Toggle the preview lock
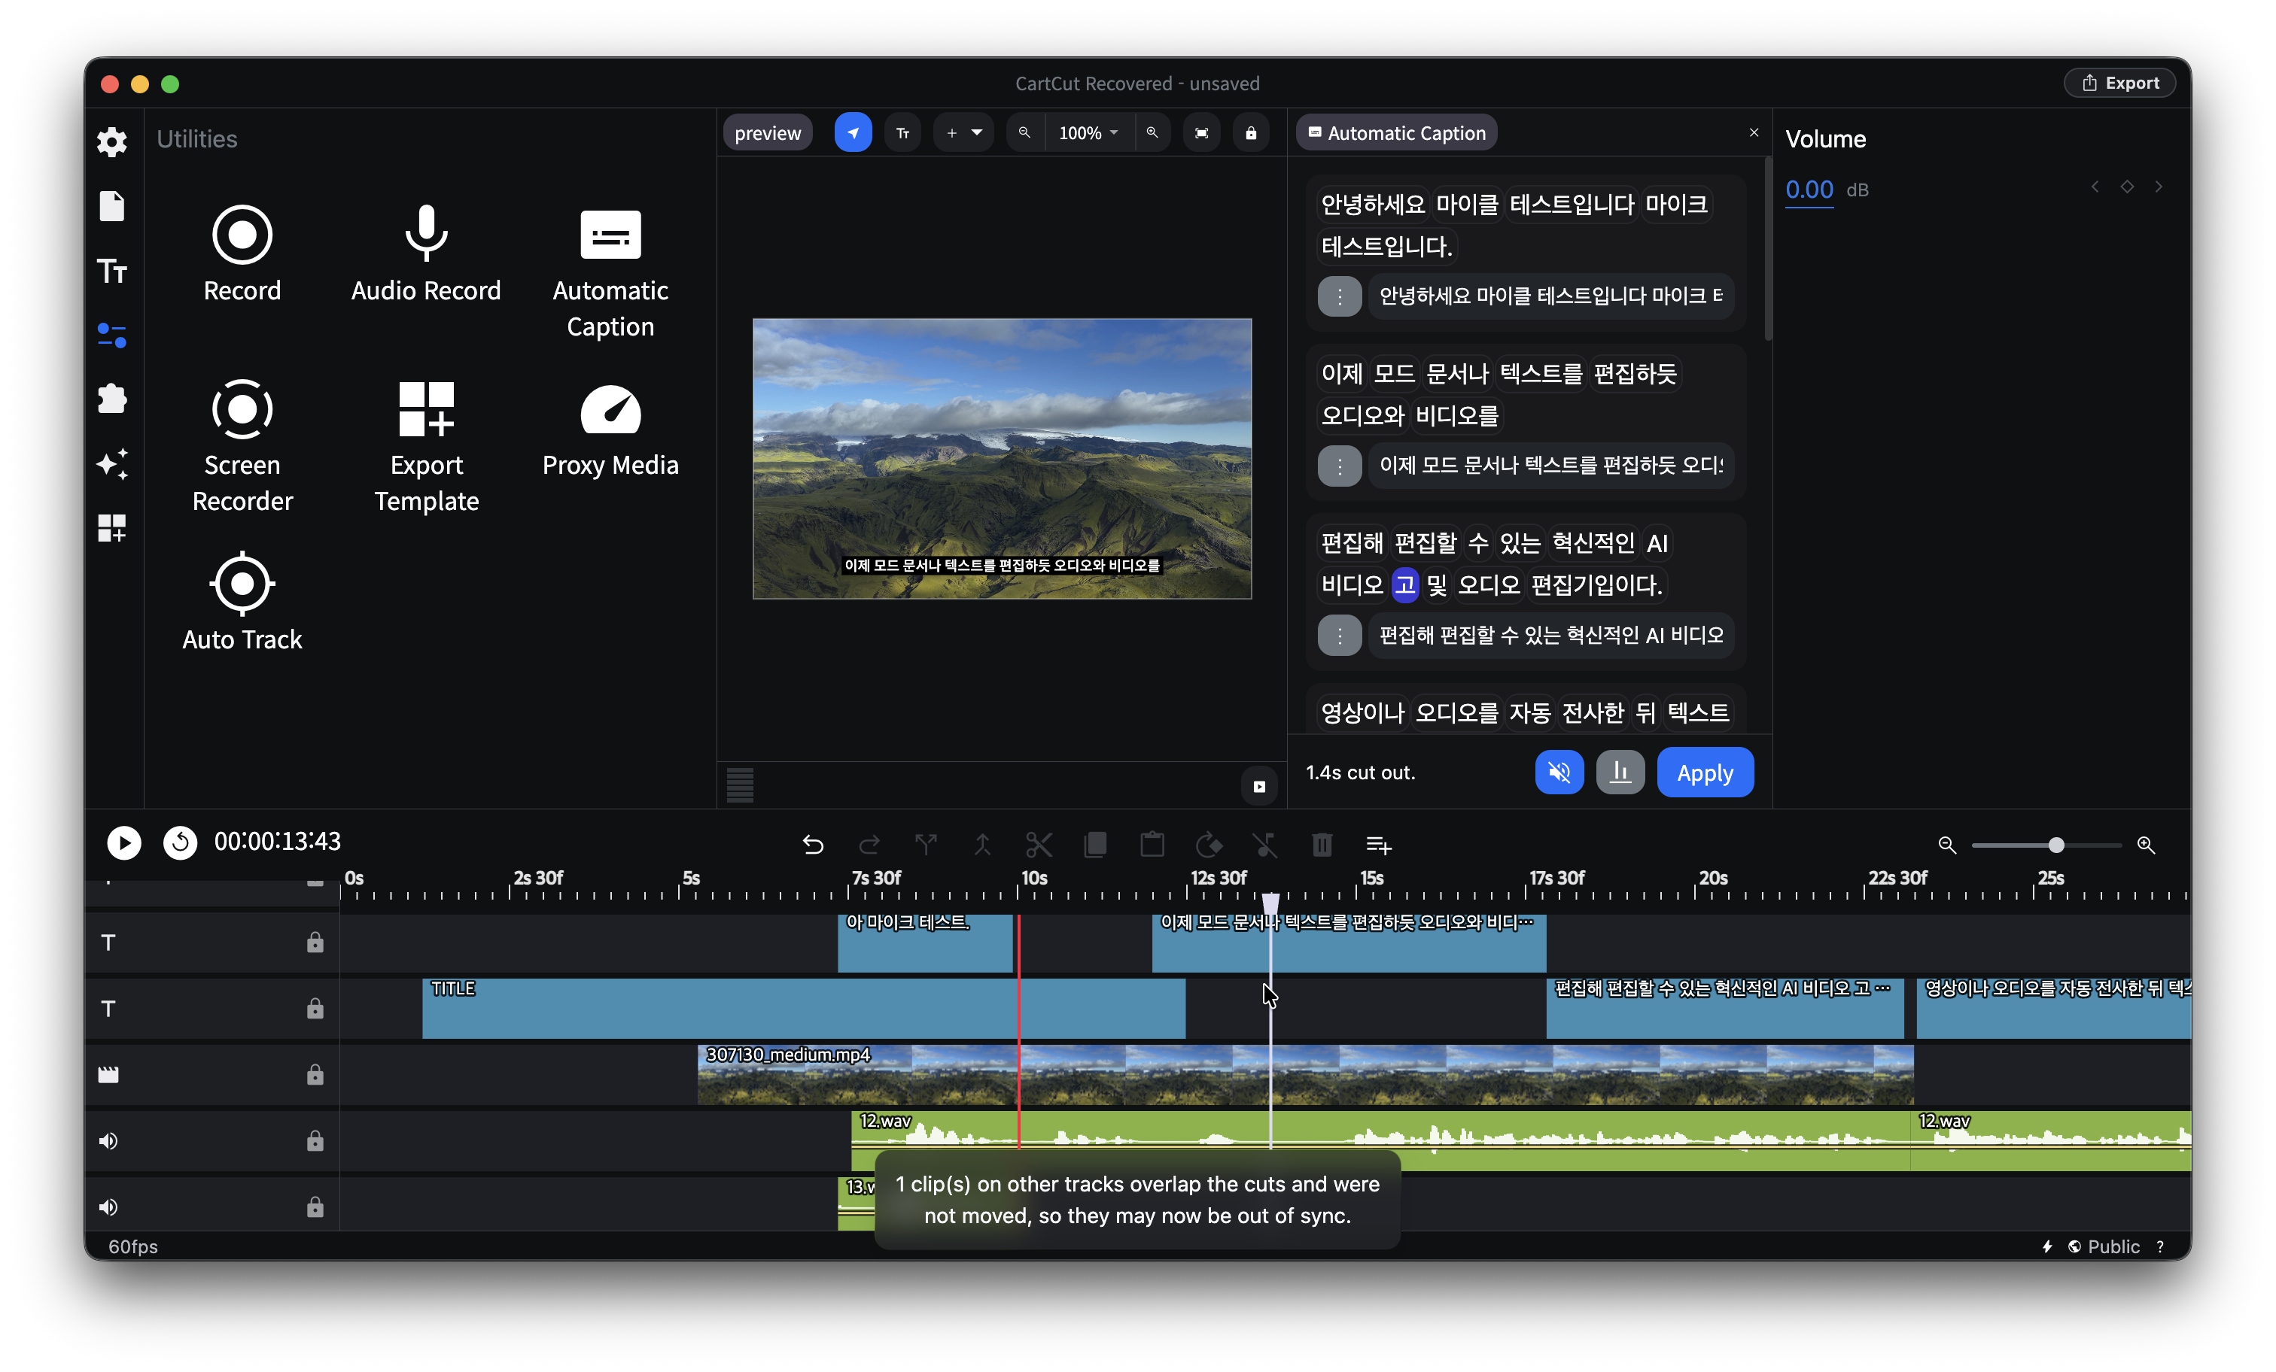This screenshot has width=2276, height=1372. pyautogui.click(x=1251, y=133)
